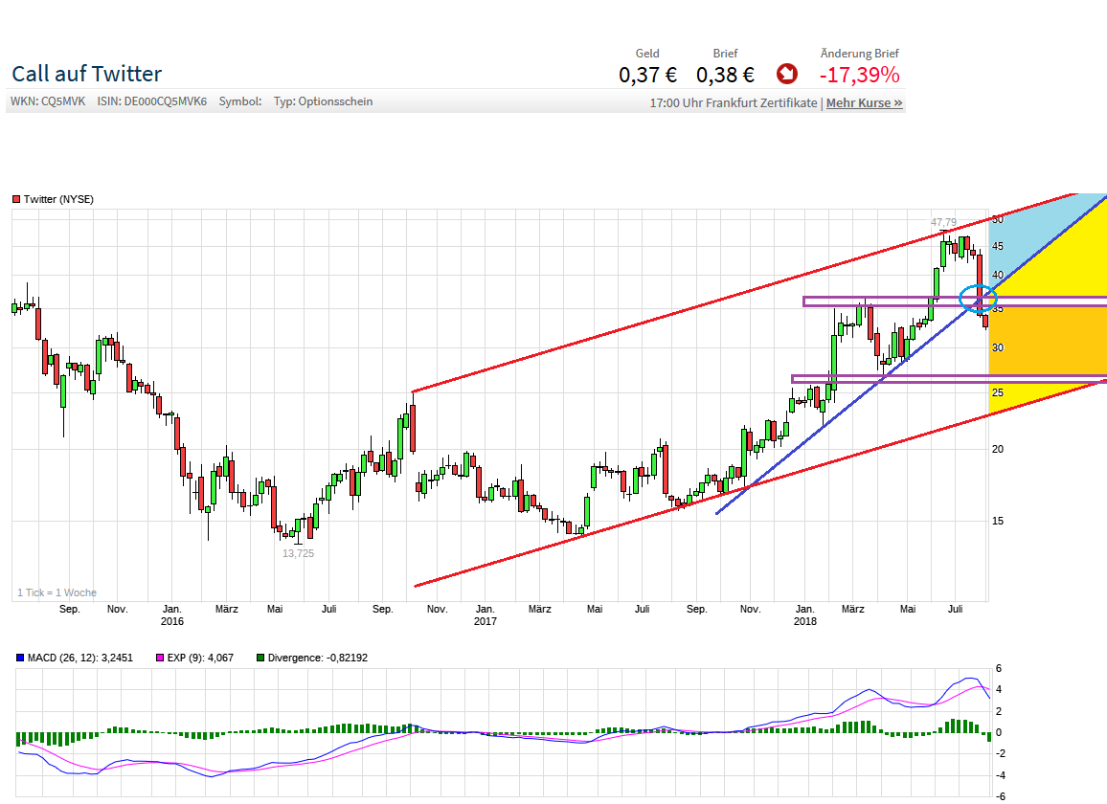Click the 'Änderung Brief' column header
This screenshot has height=804, width=1107.
tap(859, 54)
